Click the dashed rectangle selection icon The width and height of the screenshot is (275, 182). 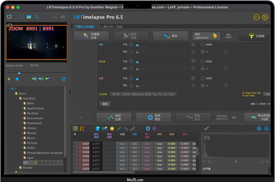pyautogui.click(x=21, y=17)
